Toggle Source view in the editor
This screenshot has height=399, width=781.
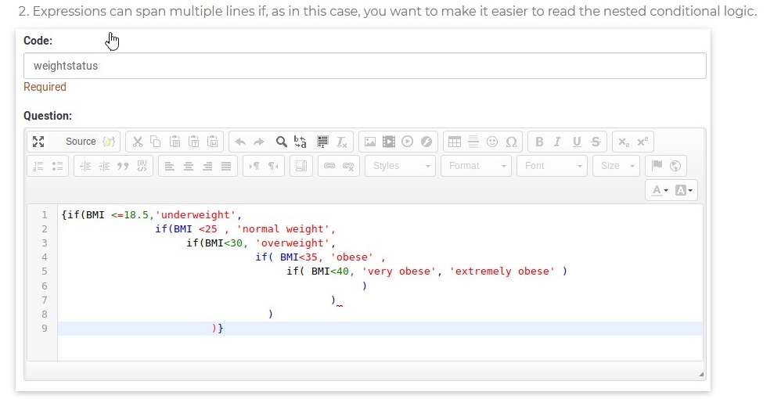pos(81,142)
